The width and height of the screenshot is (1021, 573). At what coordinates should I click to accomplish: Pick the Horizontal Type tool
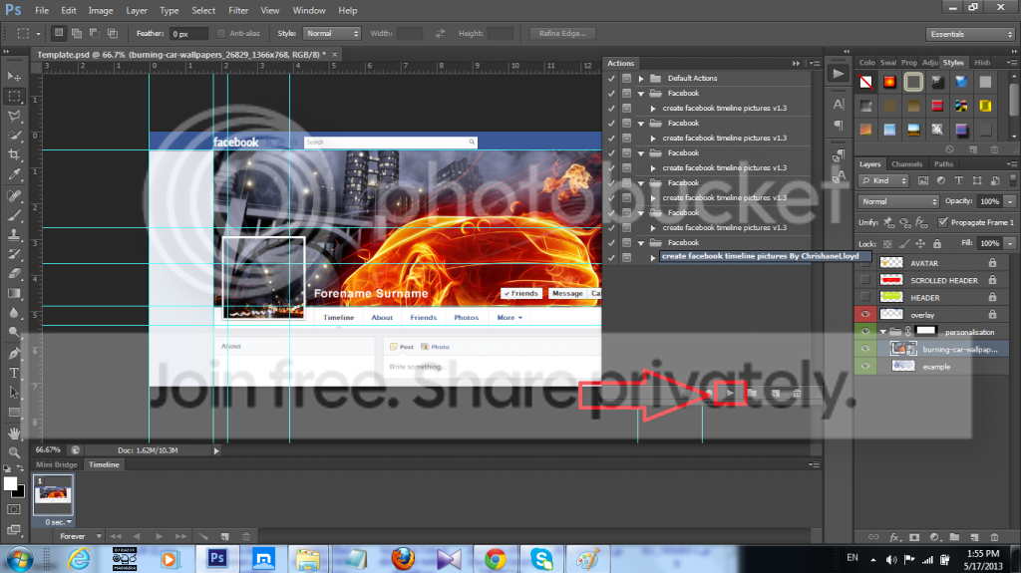[x=14, y=373]
